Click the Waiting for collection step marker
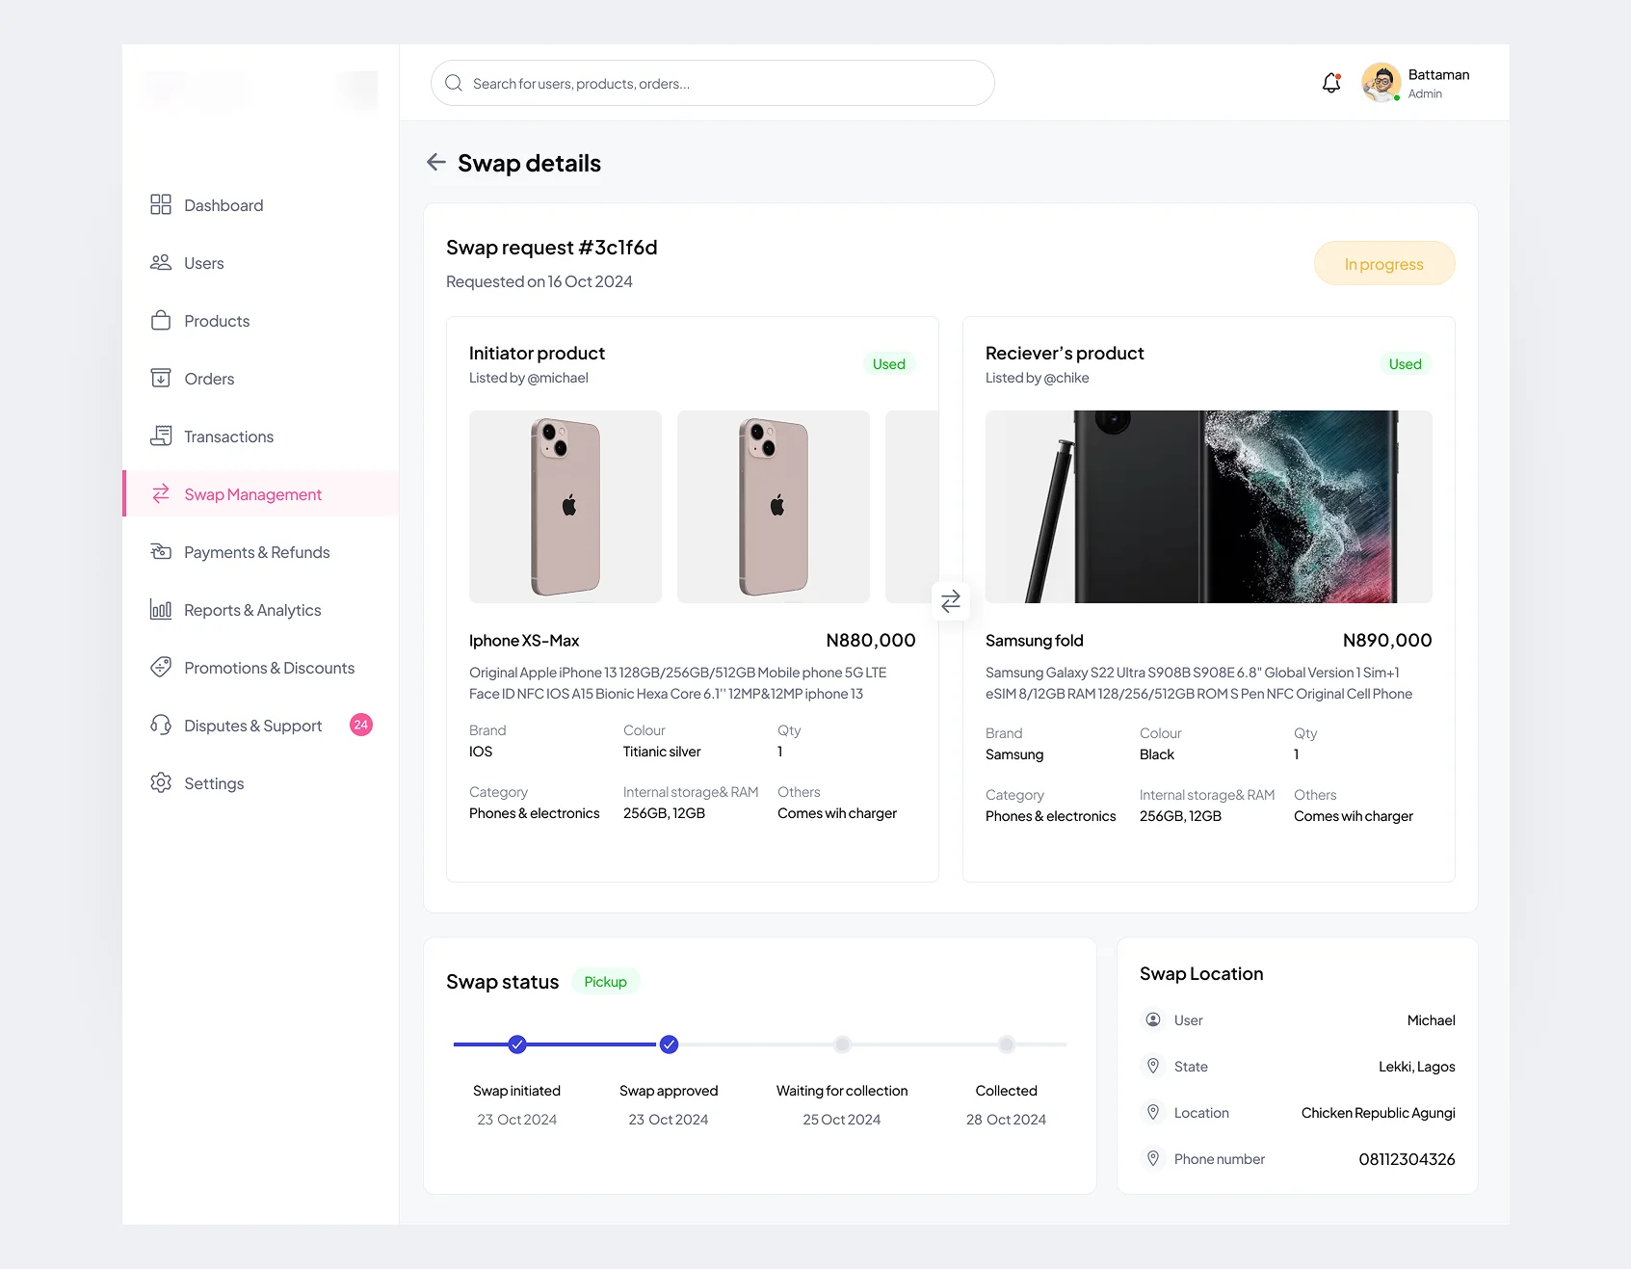 pos(842,1044)
